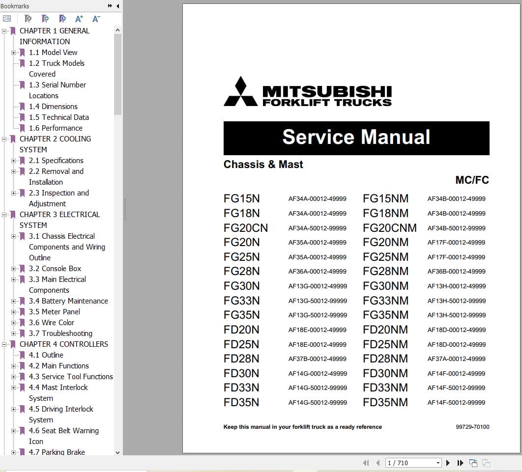Viewport: 522px width, 472px height.
Task: Click bookmarks scrollbar down arrow
Action: point(117,452)
